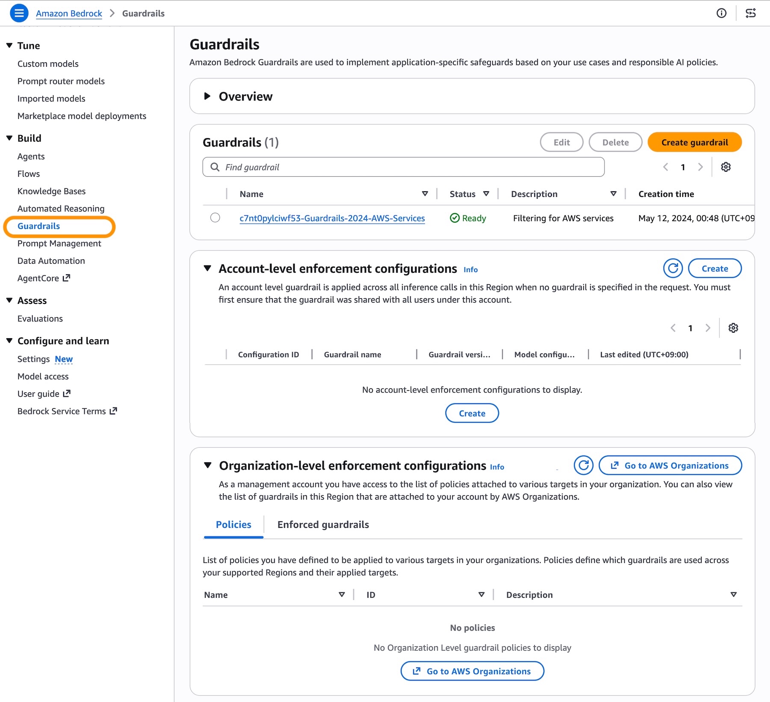
Task: Switch to the Enforced guardrails tab
Action: point(323,524)
